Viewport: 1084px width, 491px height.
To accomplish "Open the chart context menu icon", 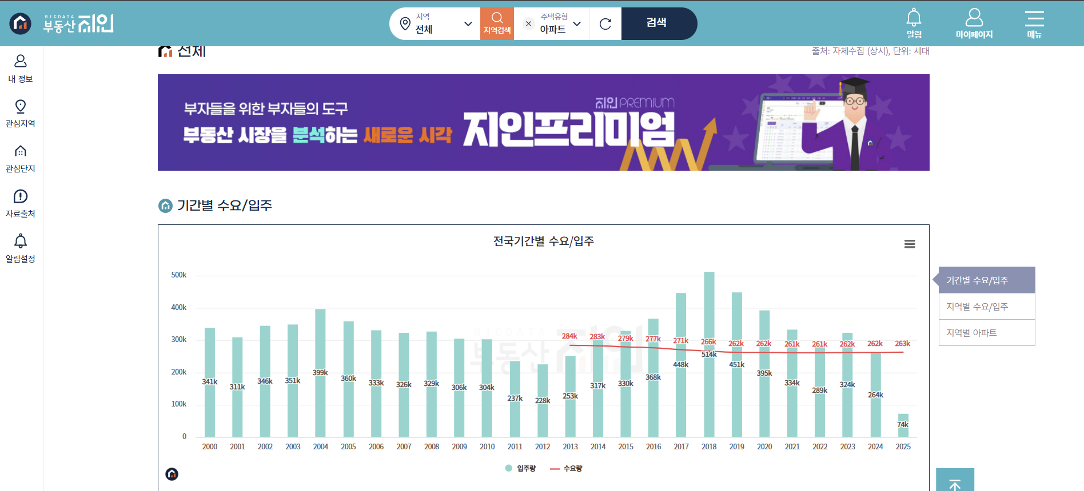I will tap(910, 244).
